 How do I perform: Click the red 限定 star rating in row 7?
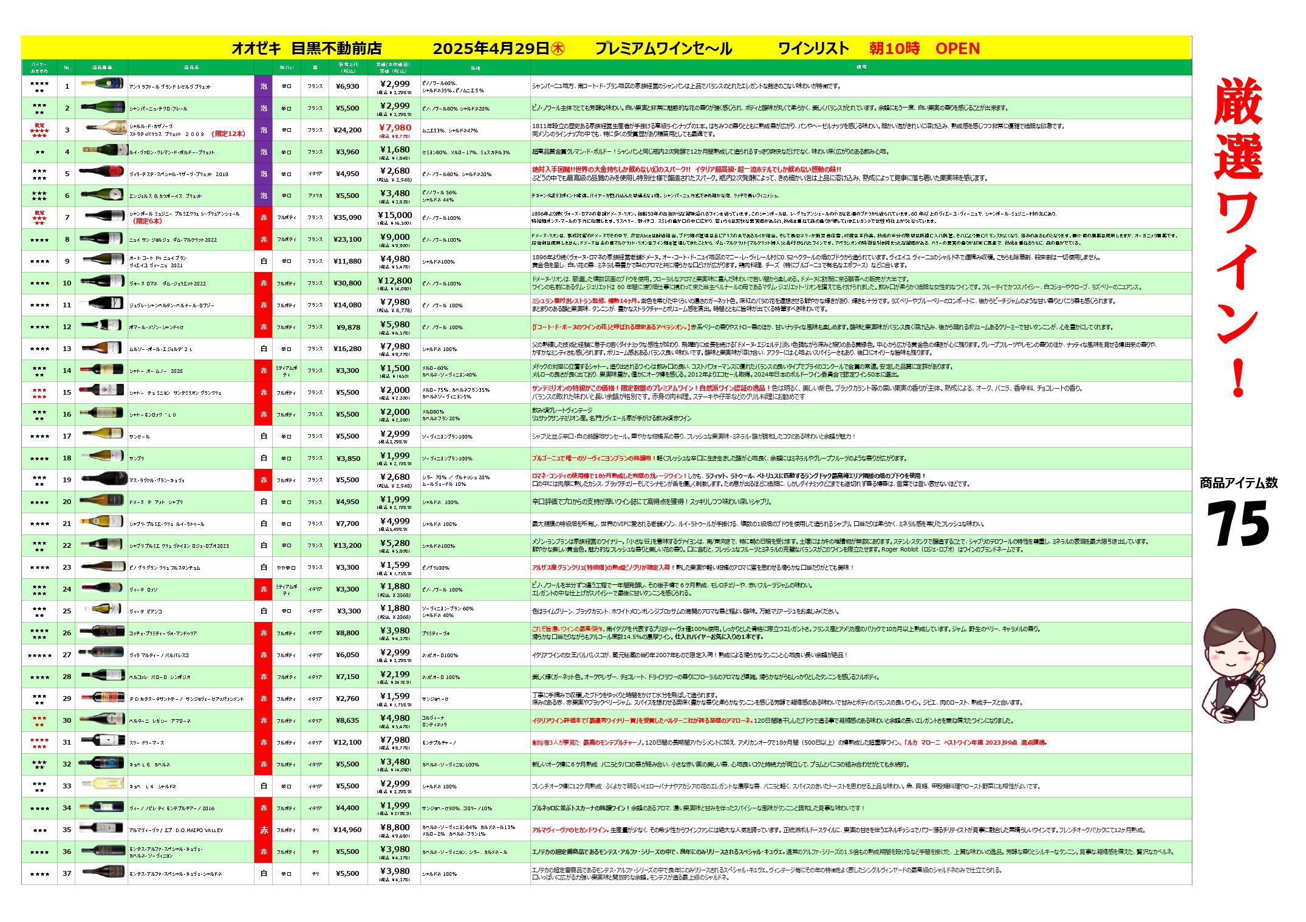pyautogui.click(x=39, y=217)
